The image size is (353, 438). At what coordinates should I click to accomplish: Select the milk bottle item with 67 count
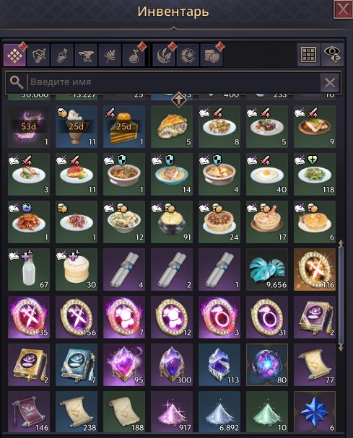(29, 269)
